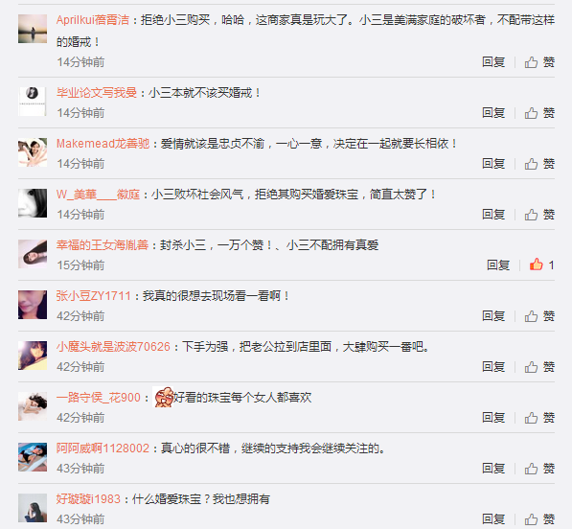Reply to 好璇璇i1983's comment
This screenshot has height=529, width=572.
[493, 518]
